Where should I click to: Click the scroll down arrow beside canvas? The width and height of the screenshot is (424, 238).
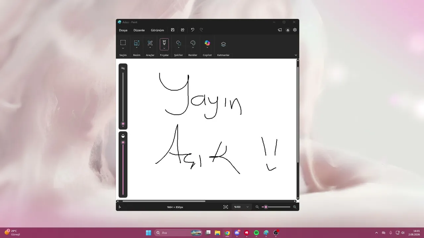pos(298,198)
